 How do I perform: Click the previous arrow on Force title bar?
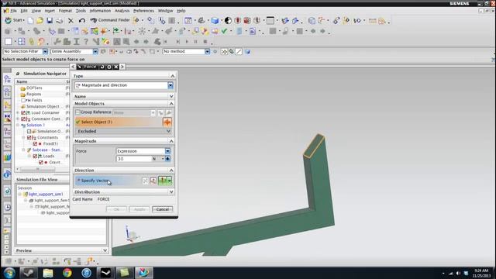[x=73, y=67]
